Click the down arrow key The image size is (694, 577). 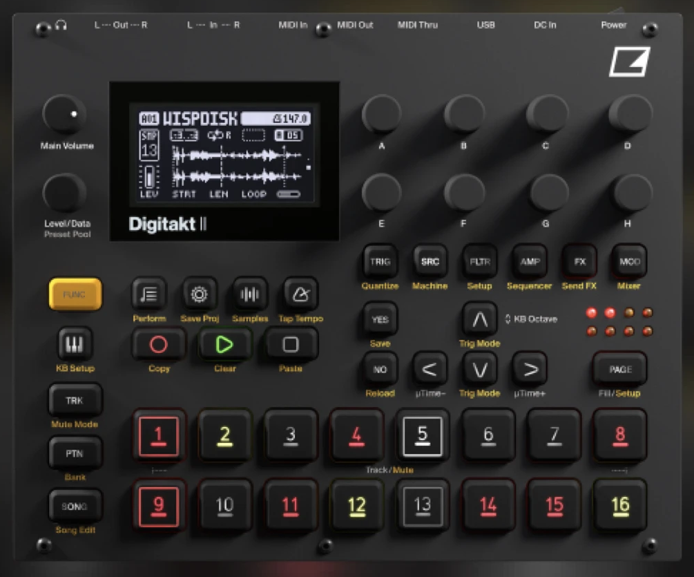click(480, 369)
